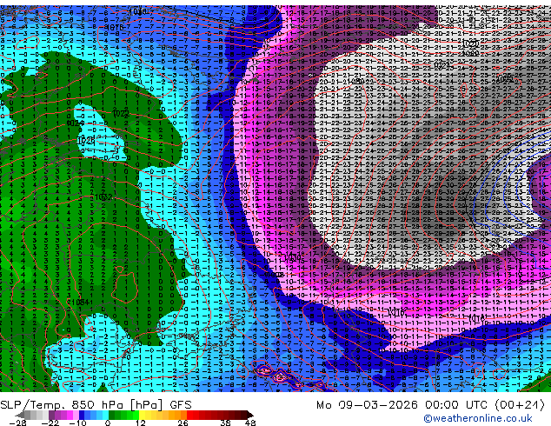The height and width of the screenshot is (426, 551).
Task: Pick the bright red segment of the color scale
Action: tap(189, 415)
